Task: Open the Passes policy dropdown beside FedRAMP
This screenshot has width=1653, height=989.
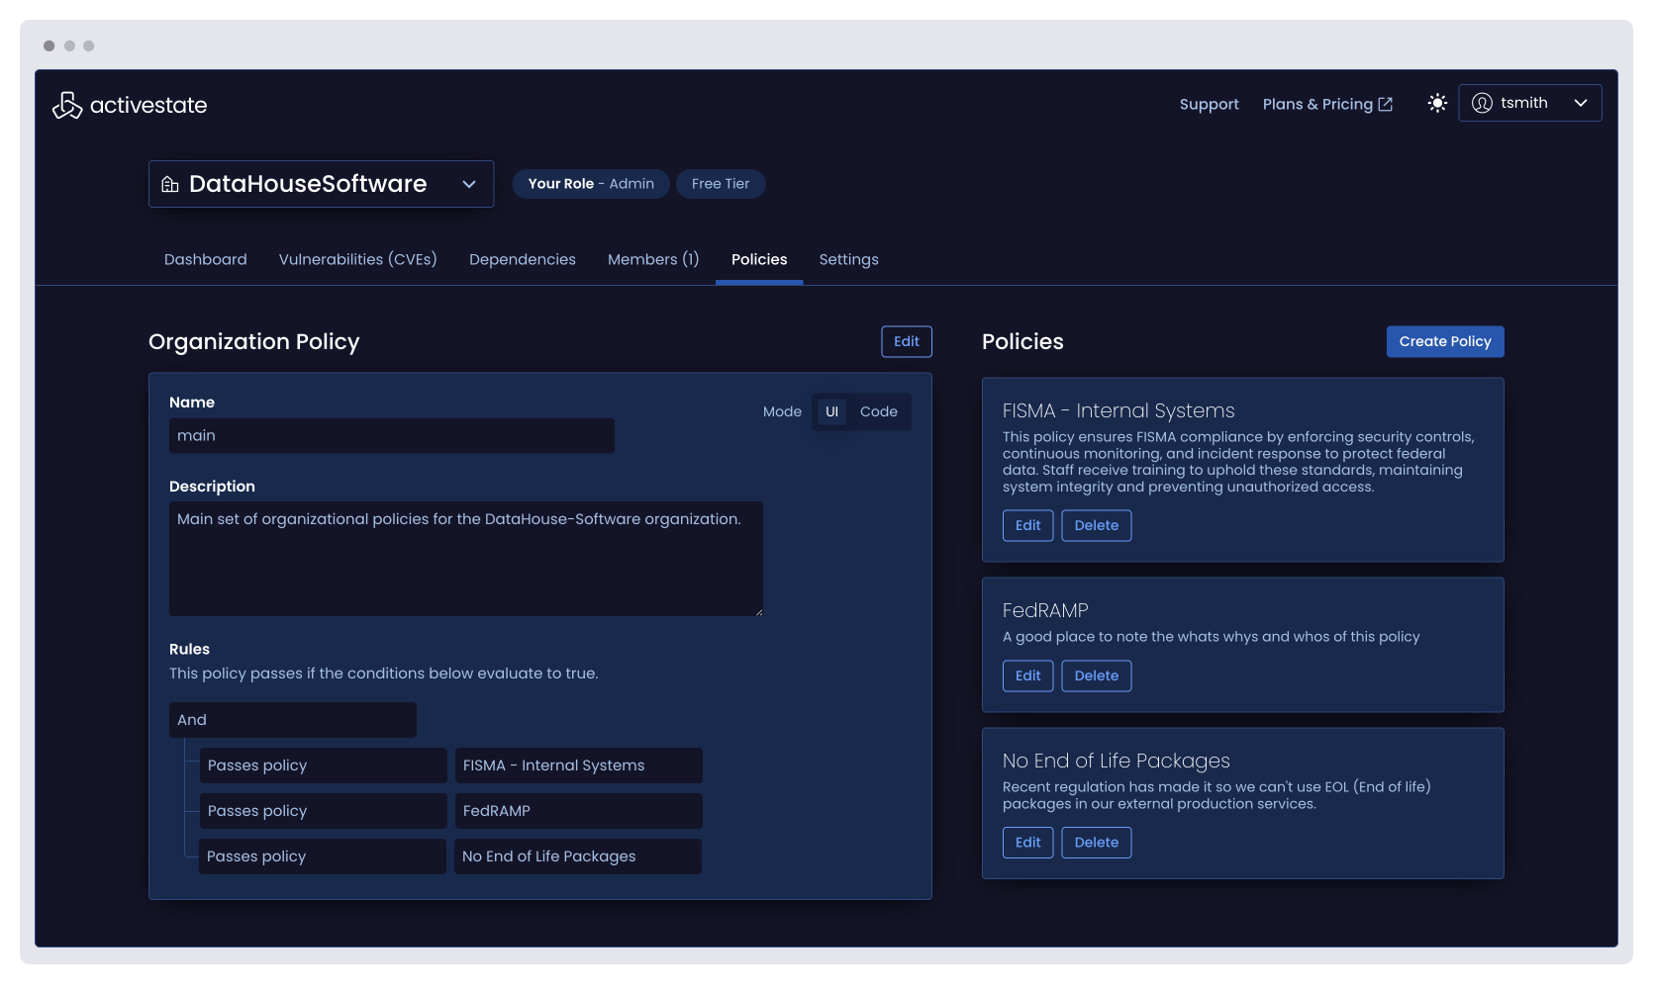Action: 324,811
